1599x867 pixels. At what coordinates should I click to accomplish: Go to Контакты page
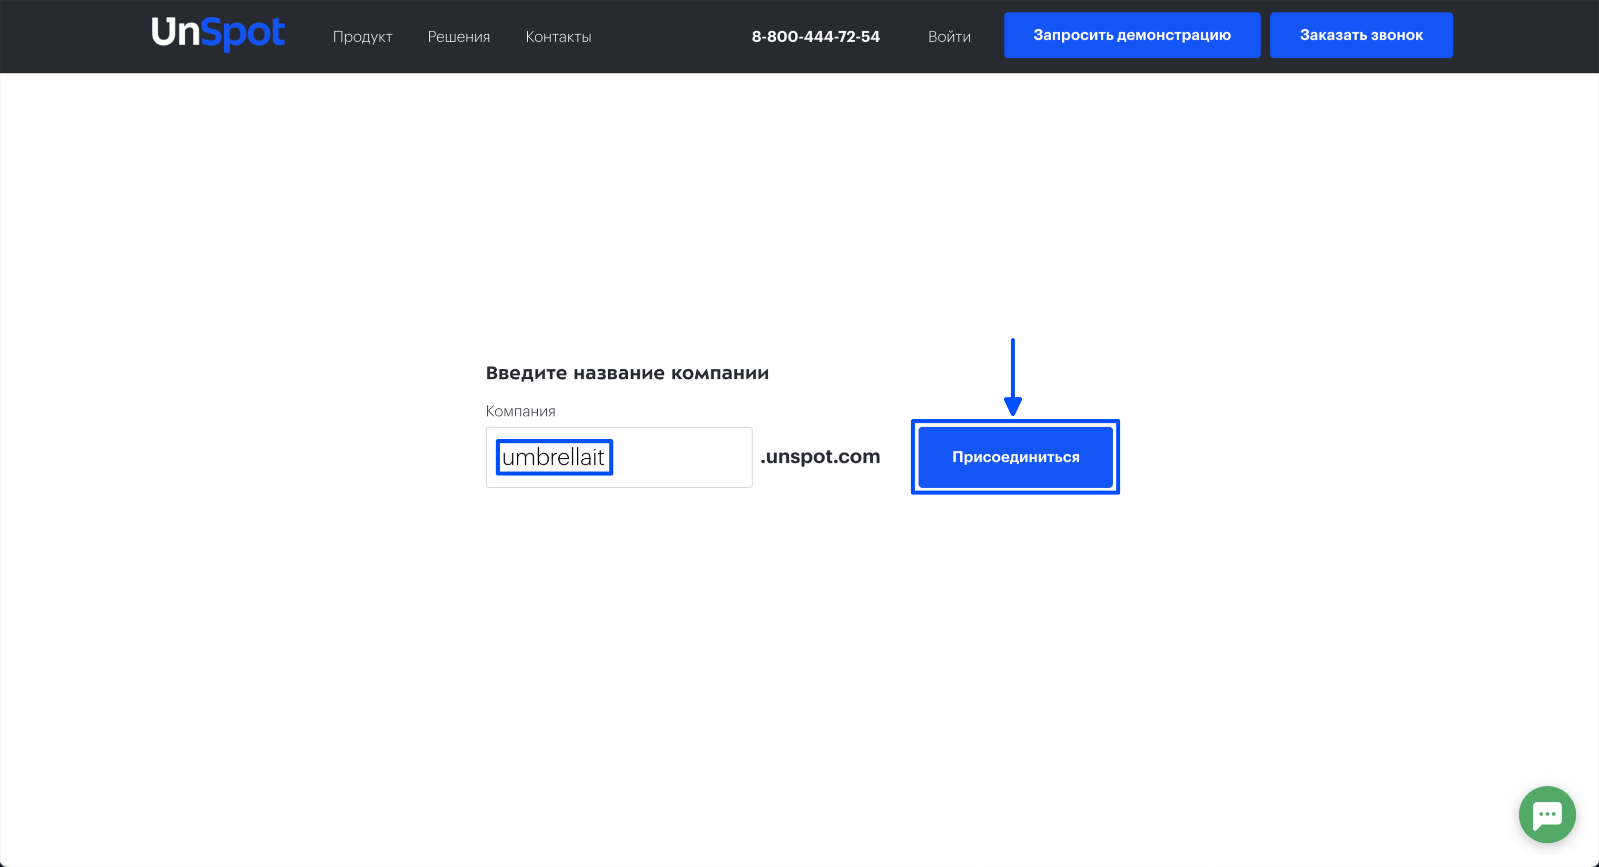click(x=558, y=37)
